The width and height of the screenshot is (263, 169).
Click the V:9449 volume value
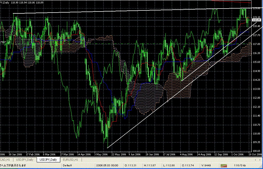point(207,166)
